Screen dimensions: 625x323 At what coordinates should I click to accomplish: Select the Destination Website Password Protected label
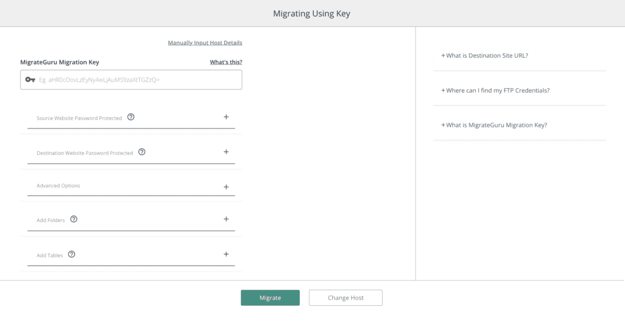pos(84,153)
